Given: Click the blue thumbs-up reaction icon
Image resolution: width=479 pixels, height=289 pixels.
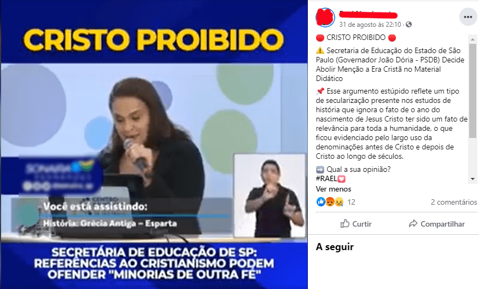Looking at the screenshot, I should (321, 202).
